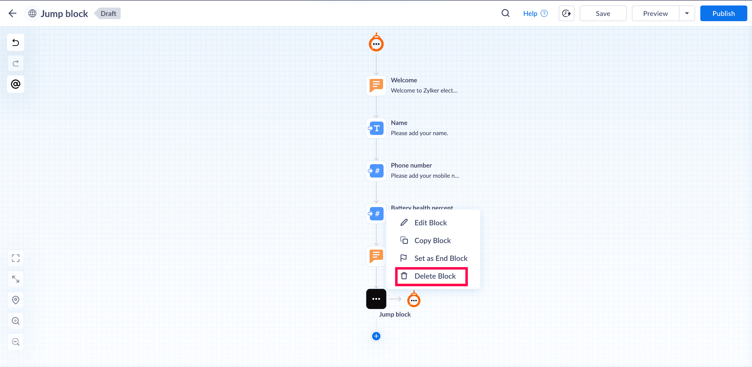Preview the bot
Viewport: 752px width, 367px height.
tap(655, 13)
